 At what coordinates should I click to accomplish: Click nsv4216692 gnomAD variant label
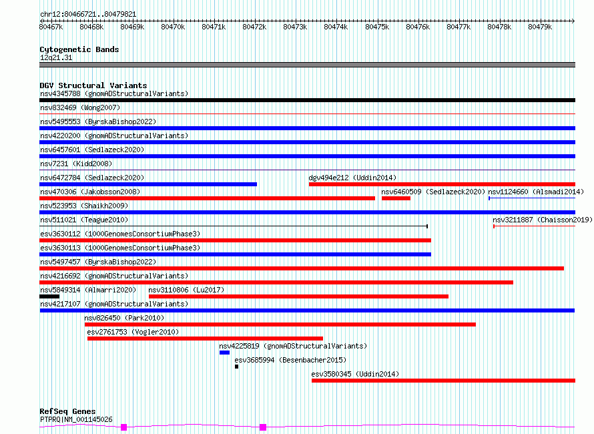tap(114, 276)
